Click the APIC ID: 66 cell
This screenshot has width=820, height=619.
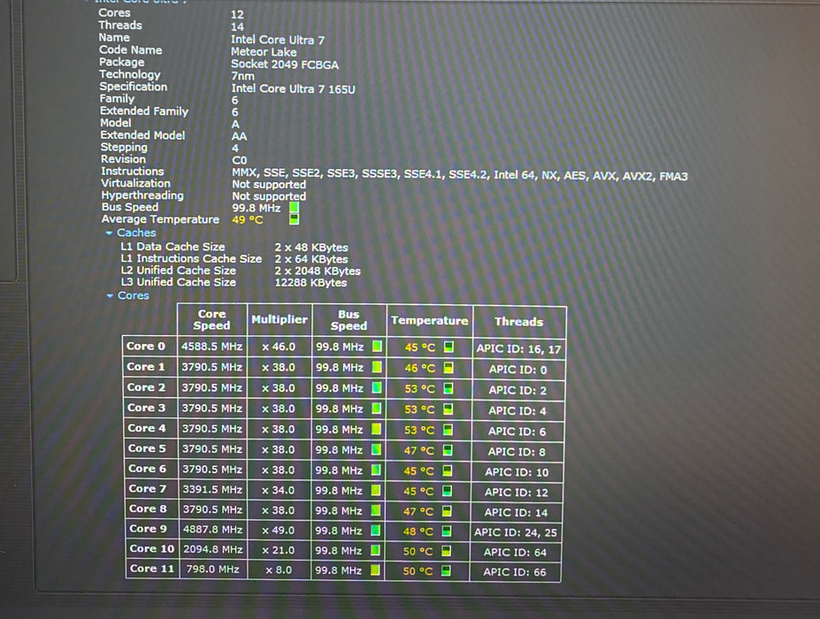pyautogui.click(x=515, y=572)
